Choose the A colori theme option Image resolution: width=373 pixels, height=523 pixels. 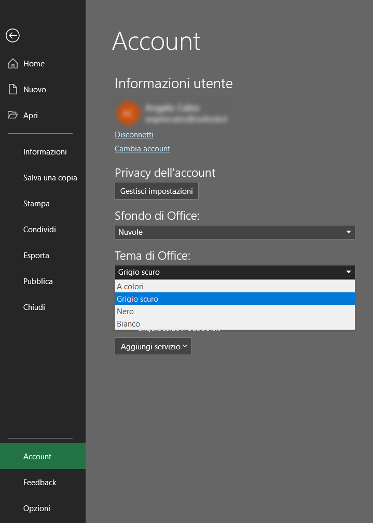pyautogui.click(x=235, y=287)
